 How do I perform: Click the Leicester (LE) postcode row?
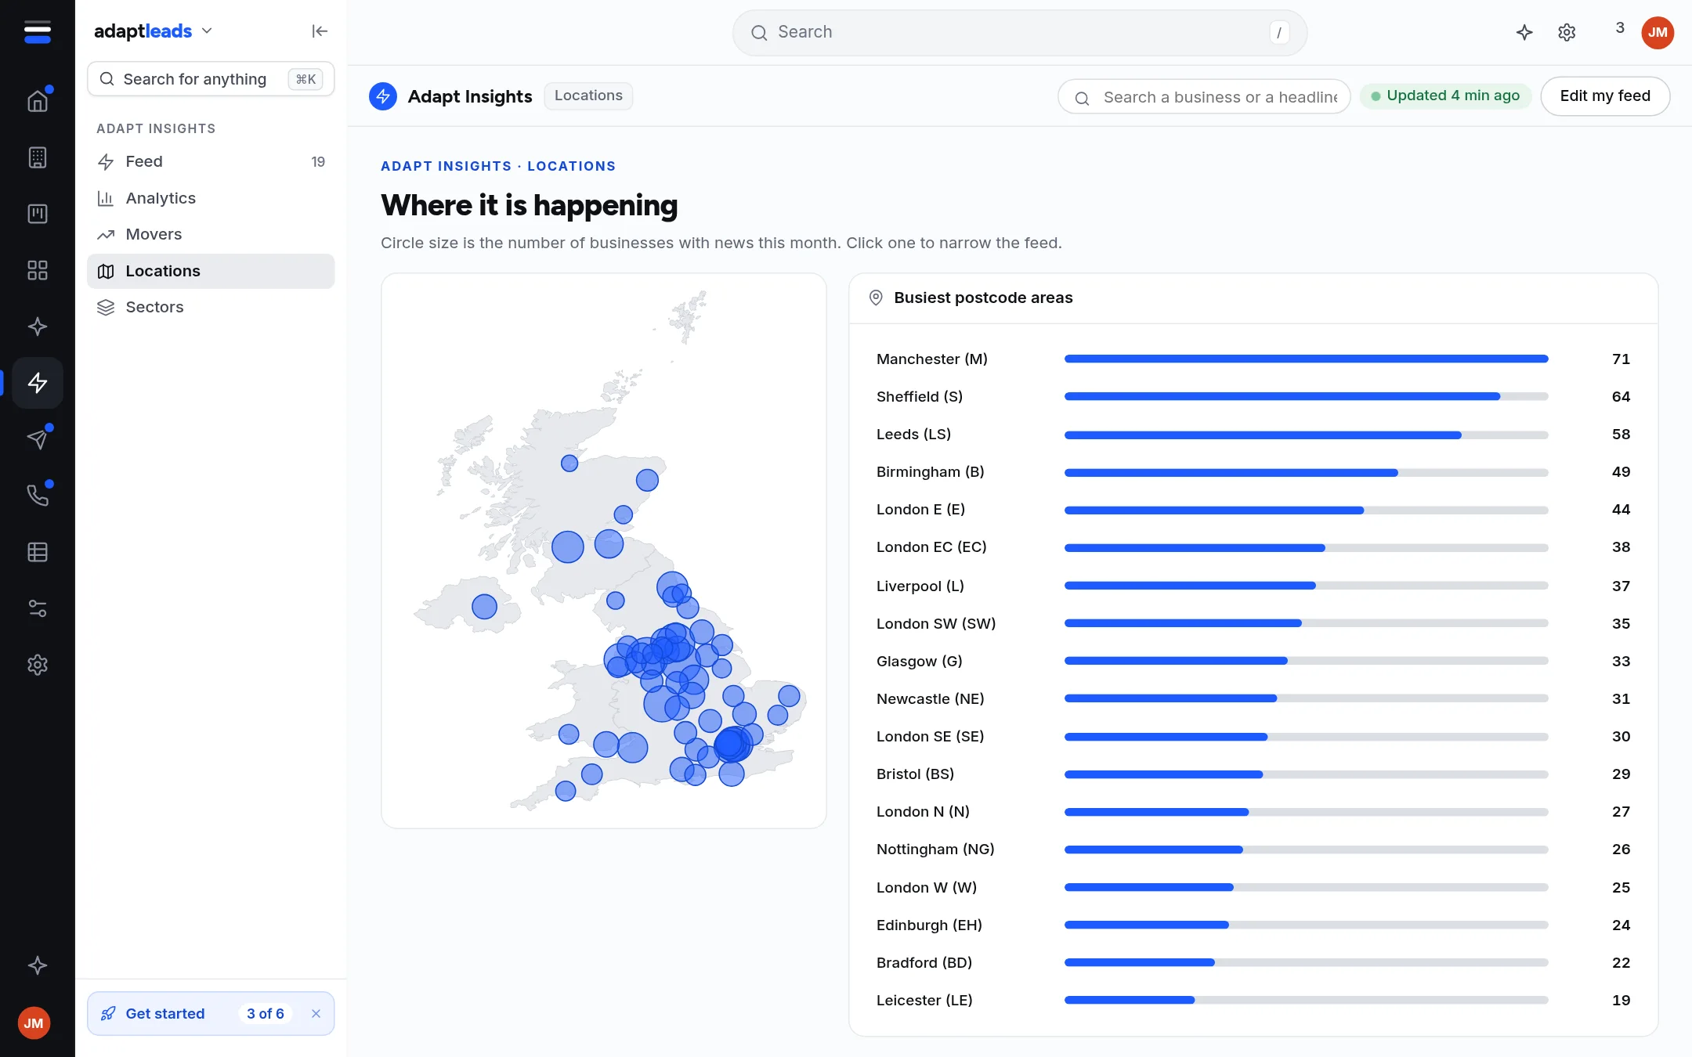[x=1253, y=1001]
